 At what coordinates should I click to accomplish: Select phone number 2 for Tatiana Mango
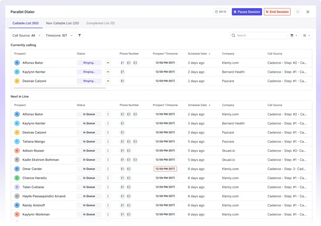point(129,141)
